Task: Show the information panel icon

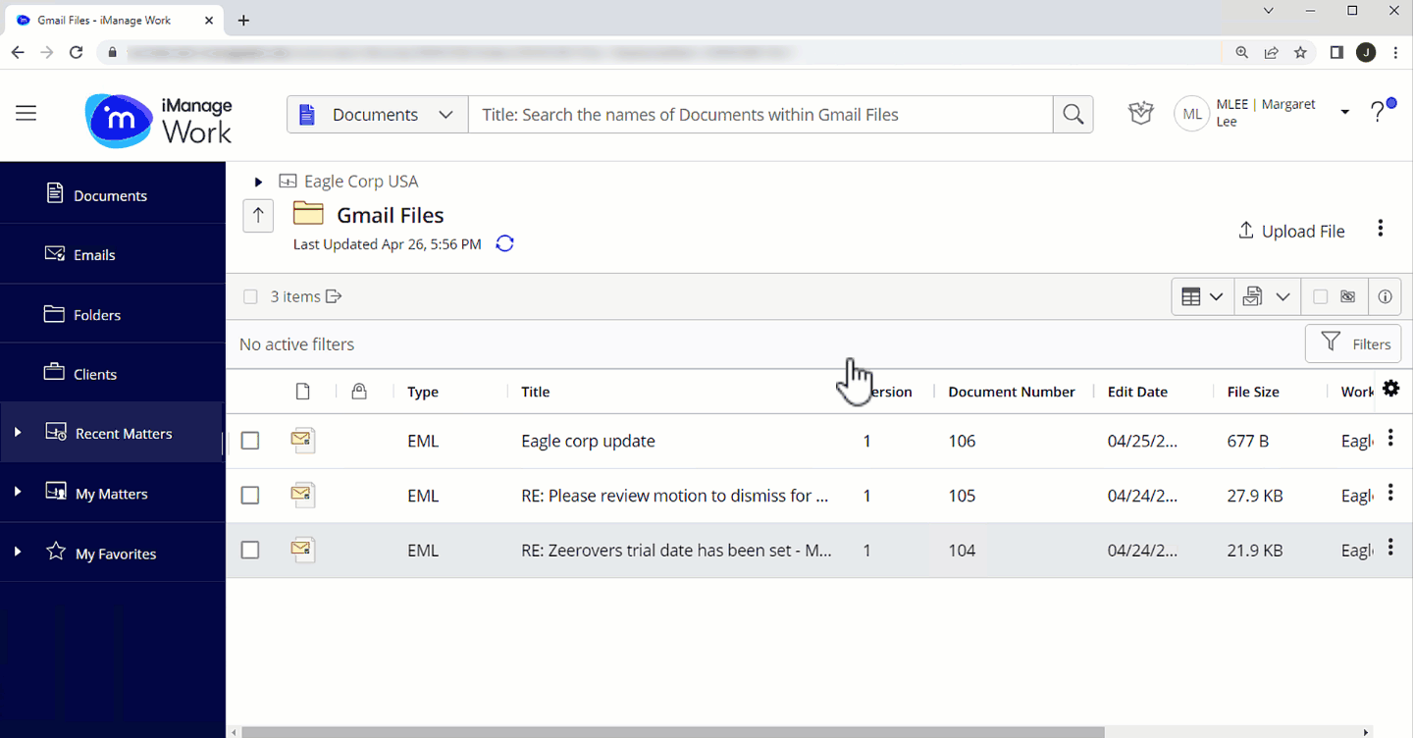Action: pyautogui.click(x=1385, y=296)
